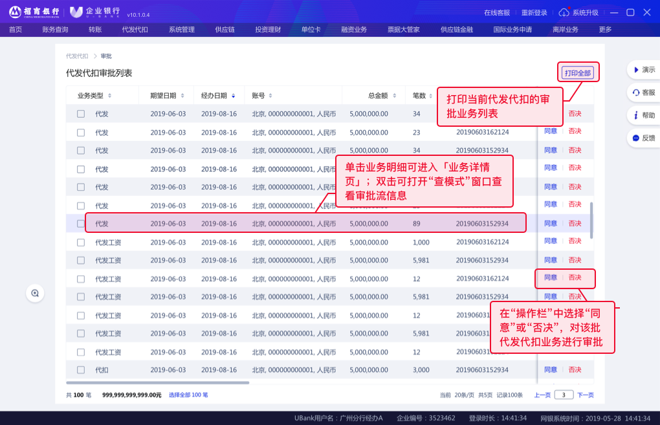Viewport: 660px width, 425px height.
Task: Click the 招商银行 logo
Action: click(34, 12)
